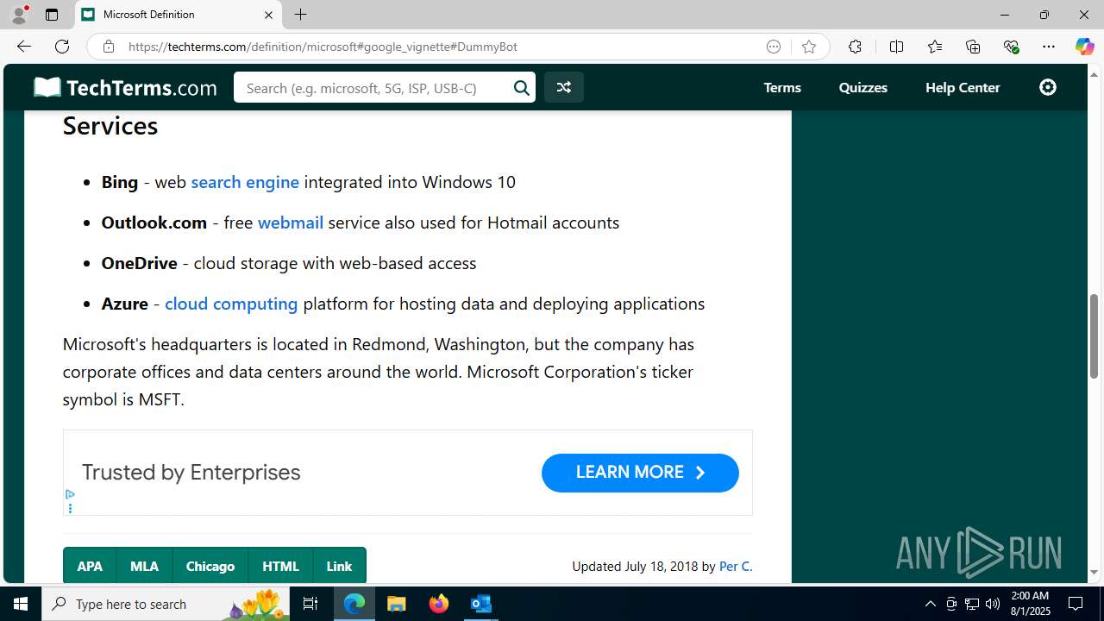Click the TechTerms.com logo
Image resolution: width=1104 pixels, height=621 pixels.
click(125, 87)
